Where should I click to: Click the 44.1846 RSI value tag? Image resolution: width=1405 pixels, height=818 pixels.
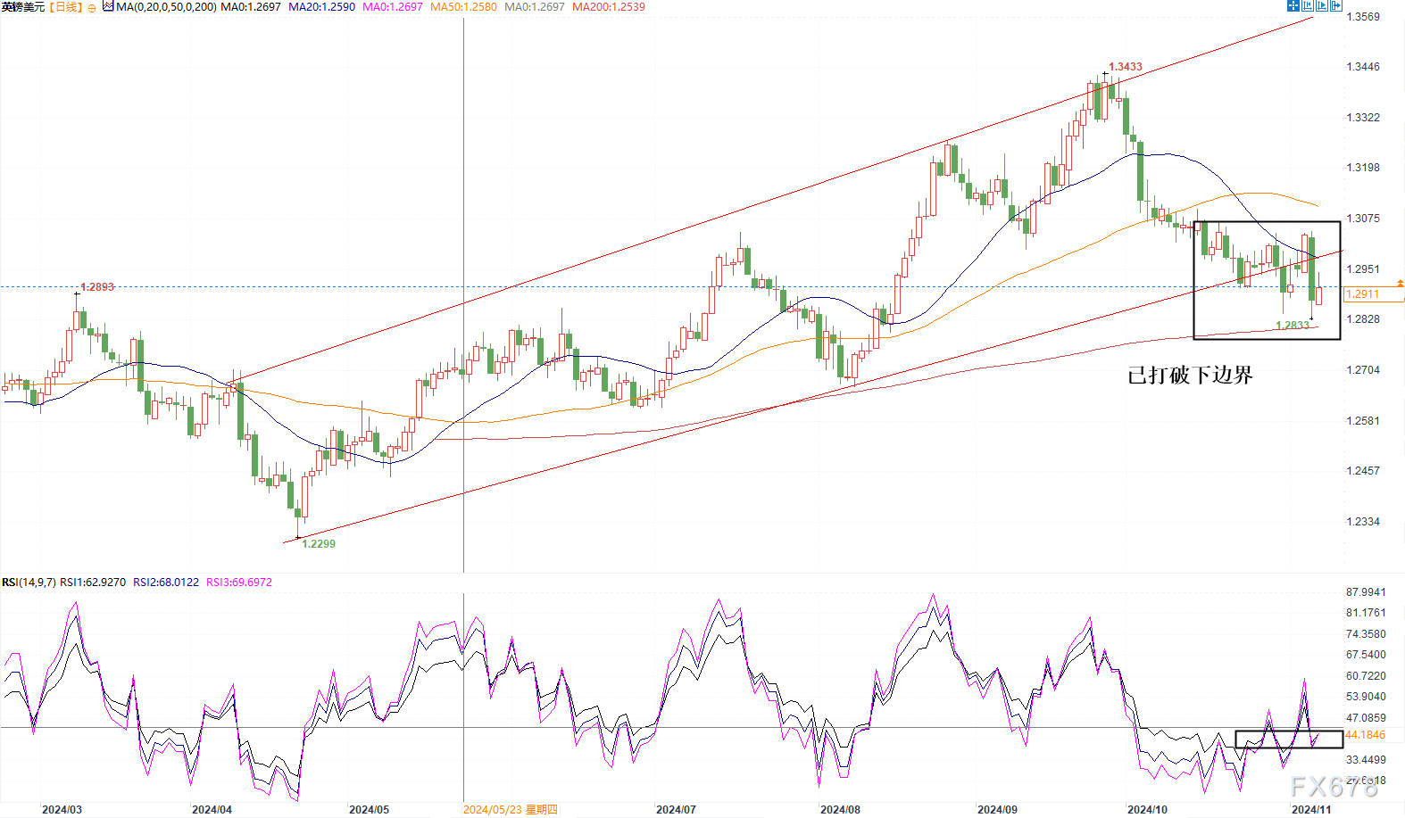click(1365, 735)
